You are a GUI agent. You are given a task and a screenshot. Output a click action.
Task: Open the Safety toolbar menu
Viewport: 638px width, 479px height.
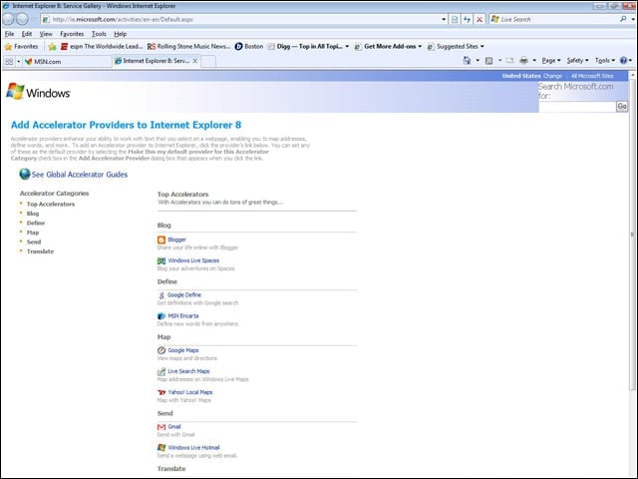(577, 60)
